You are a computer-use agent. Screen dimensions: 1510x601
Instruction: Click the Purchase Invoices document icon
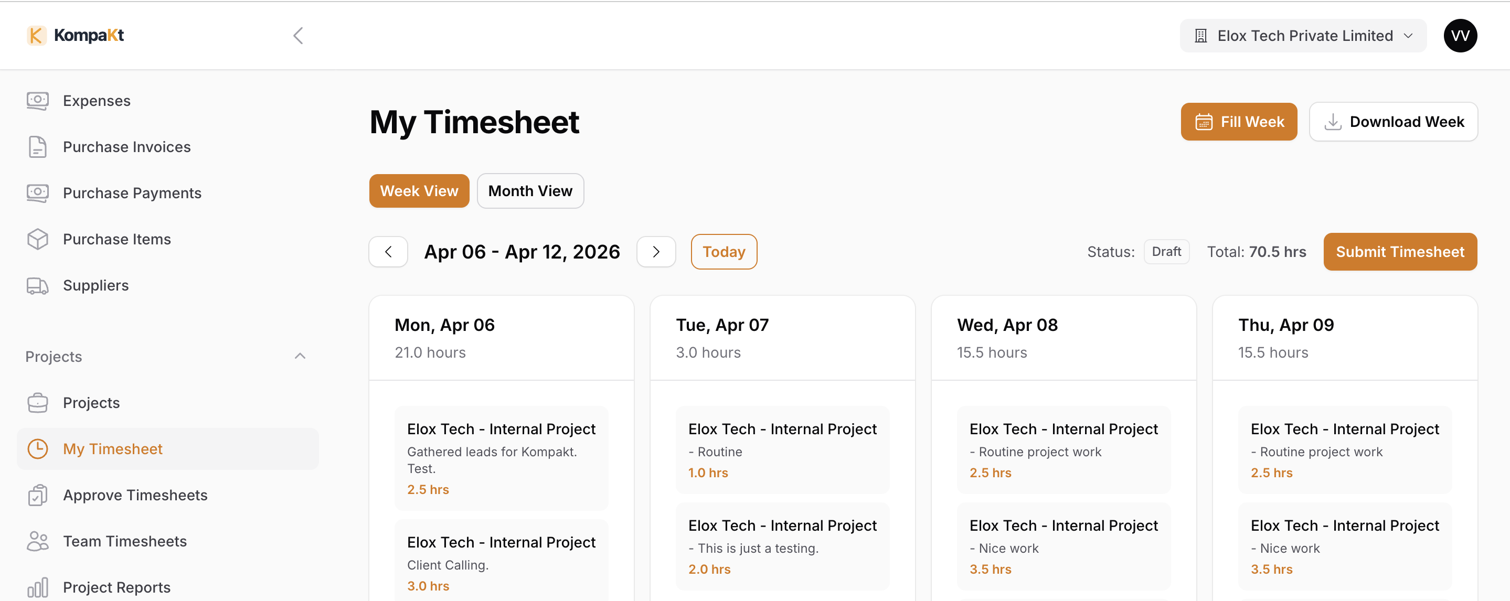click(38, 147)
